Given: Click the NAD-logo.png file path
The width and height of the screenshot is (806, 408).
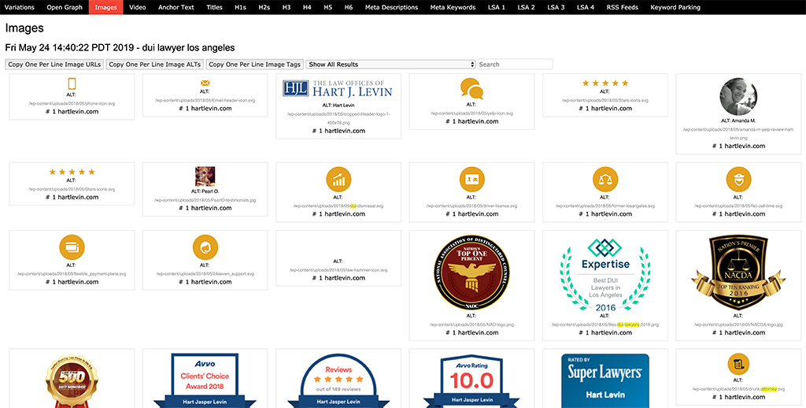Looking at the screenshot, I should click(x=472, y=325).
